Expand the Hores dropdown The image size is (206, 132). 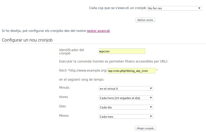(x=126, y=98)
